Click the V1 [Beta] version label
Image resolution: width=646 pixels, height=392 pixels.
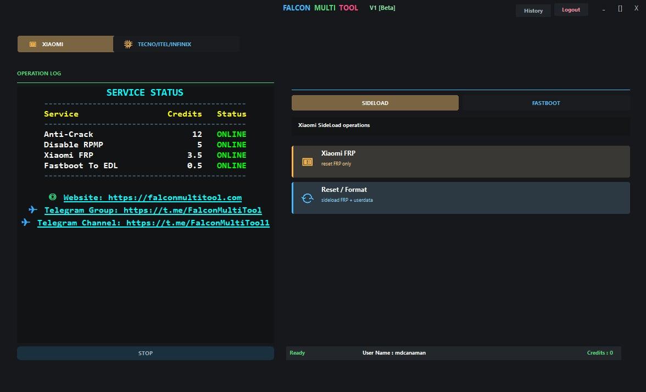pyautogui.click(x=382, y=8)
